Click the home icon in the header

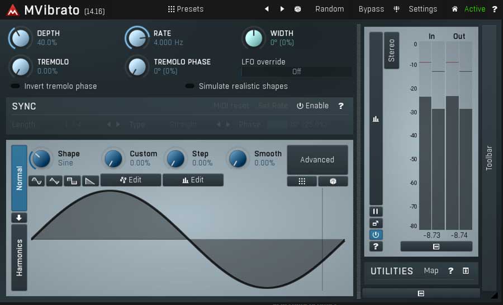454,9
